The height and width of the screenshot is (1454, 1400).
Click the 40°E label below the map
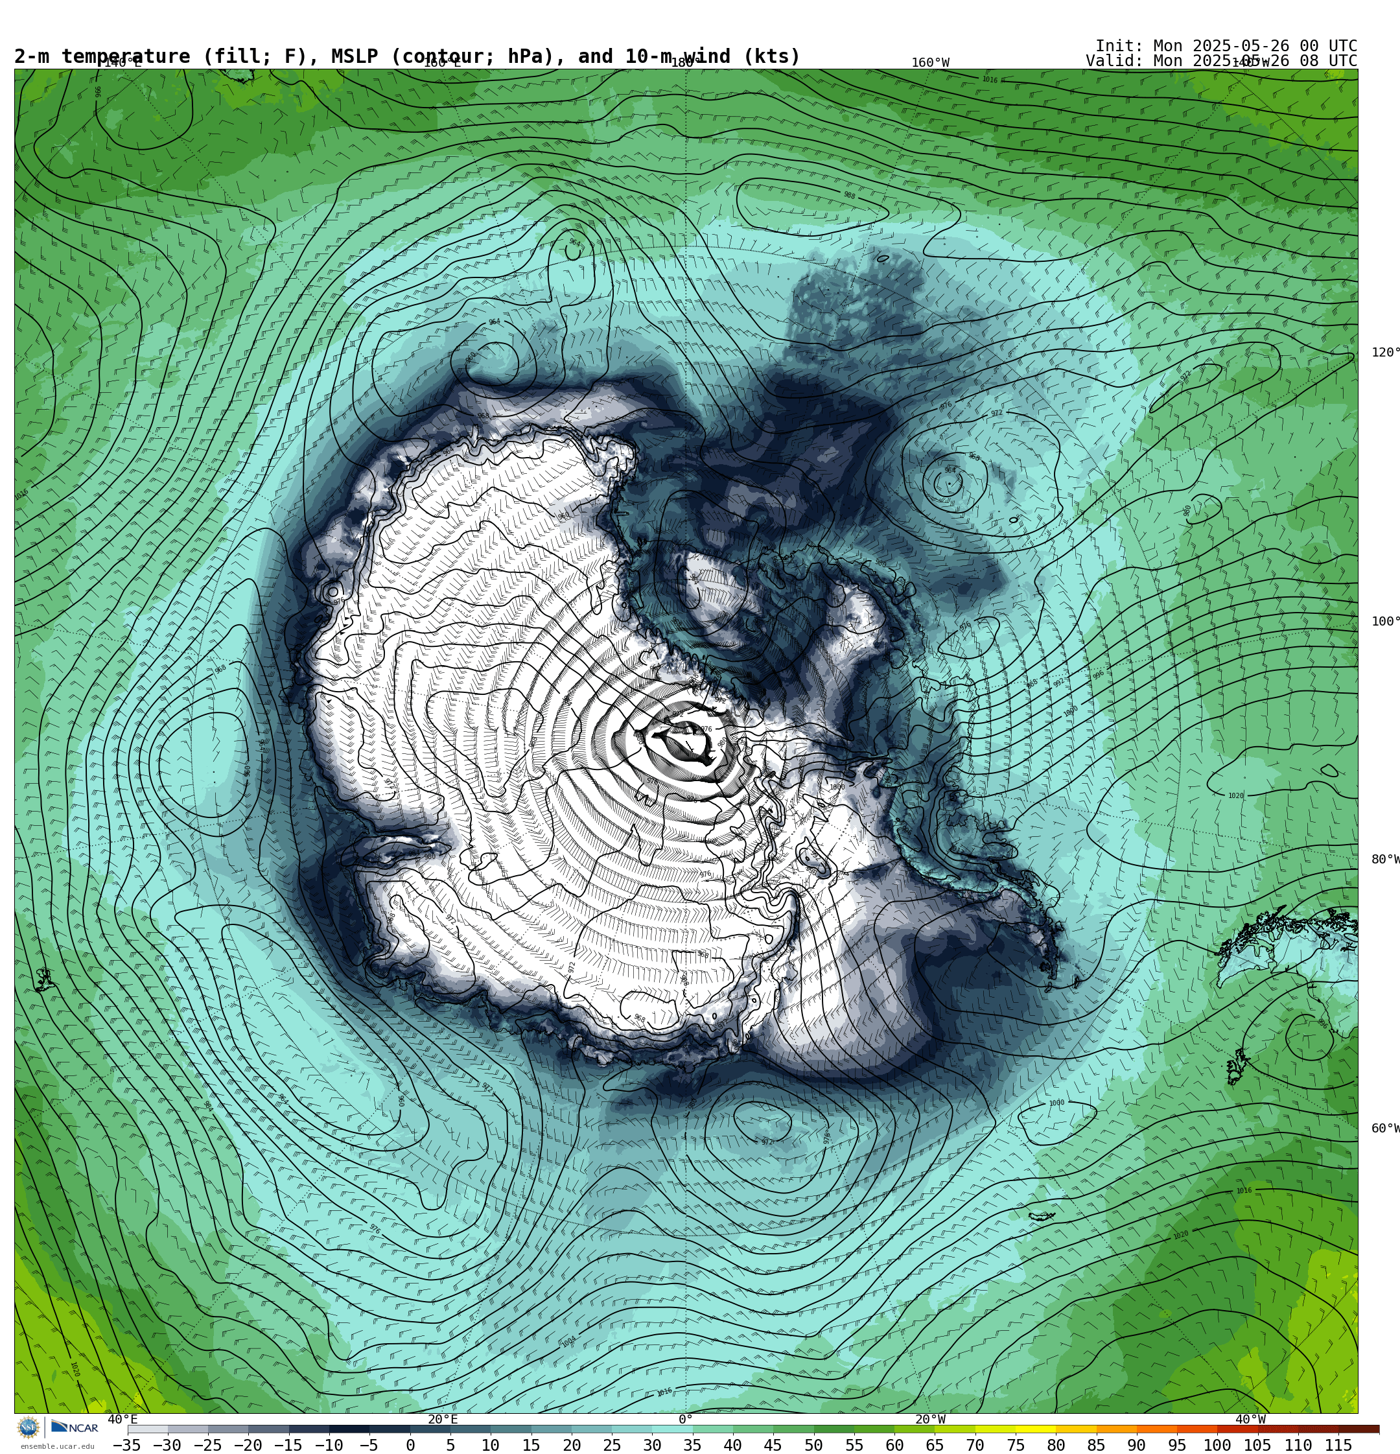pos(122,1420)
